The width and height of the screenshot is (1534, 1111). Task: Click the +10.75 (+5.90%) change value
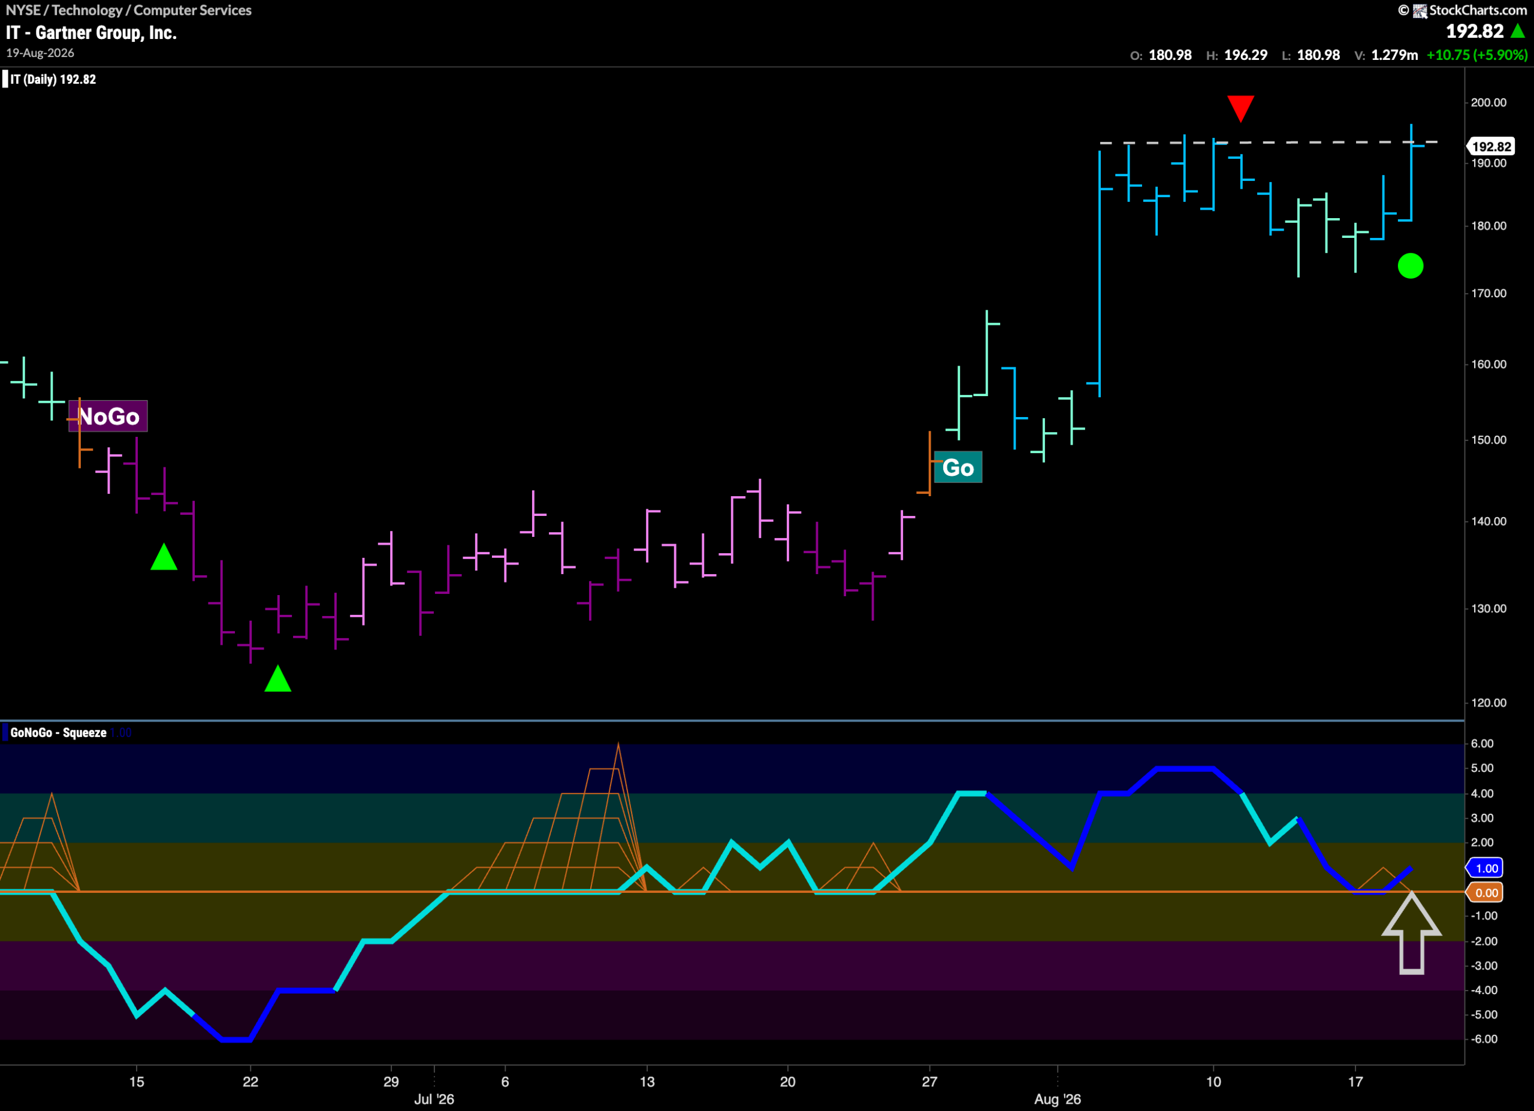1476,55
